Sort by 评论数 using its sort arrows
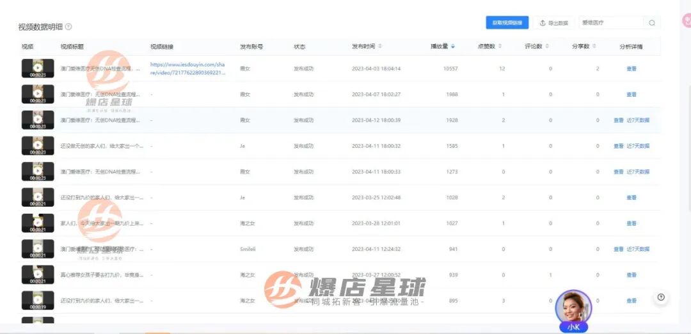This screenshot has height=334, width=691. [547, 46]
